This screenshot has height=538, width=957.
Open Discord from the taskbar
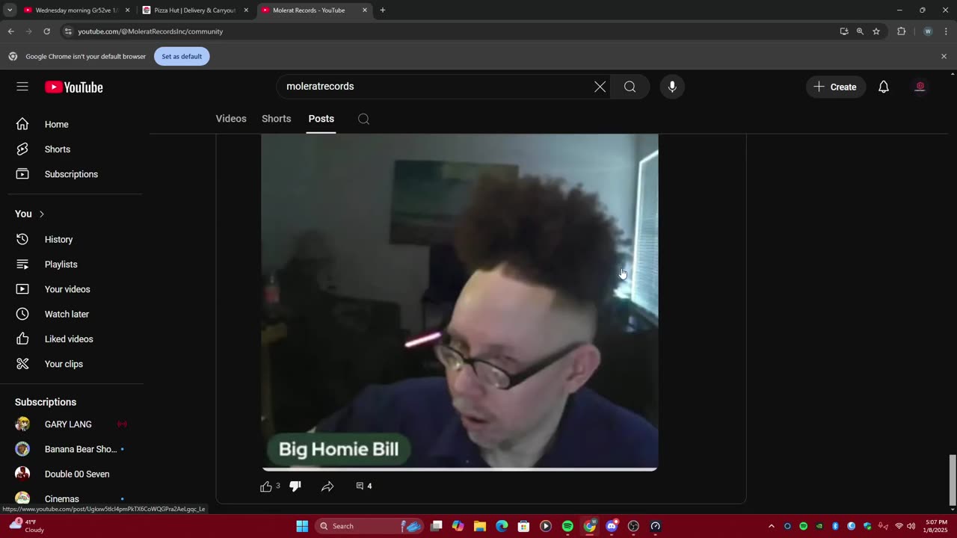[x=612, y=526]
